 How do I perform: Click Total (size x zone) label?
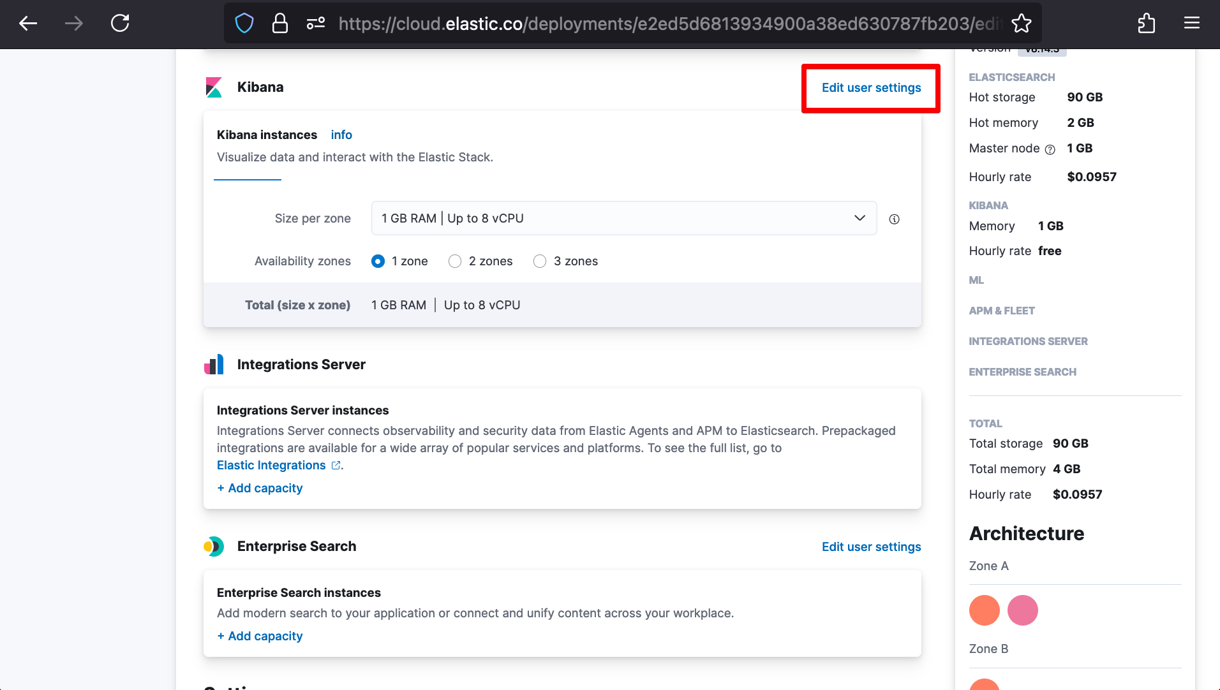tap(297, 305)
